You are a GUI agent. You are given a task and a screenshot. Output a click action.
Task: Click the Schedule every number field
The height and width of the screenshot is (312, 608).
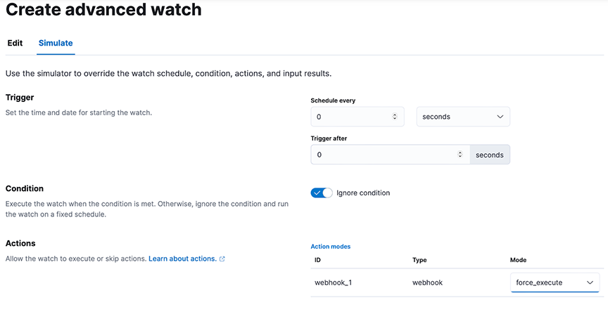coord(357,117)
